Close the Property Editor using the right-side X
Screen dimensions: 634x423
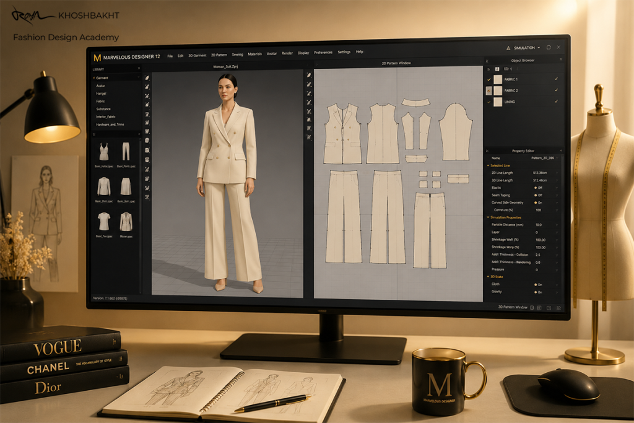[x=561, y=150]
